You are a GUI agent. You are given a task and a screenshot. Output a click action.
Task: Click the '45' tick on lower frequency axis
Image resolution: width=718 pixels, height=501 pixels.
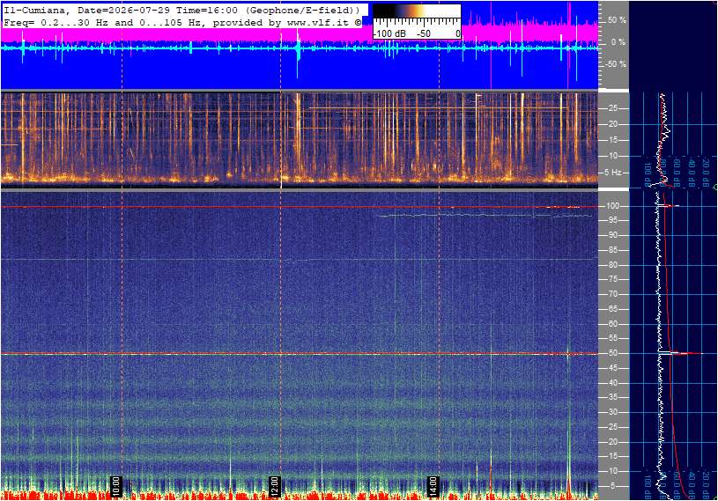click(612, 368)
